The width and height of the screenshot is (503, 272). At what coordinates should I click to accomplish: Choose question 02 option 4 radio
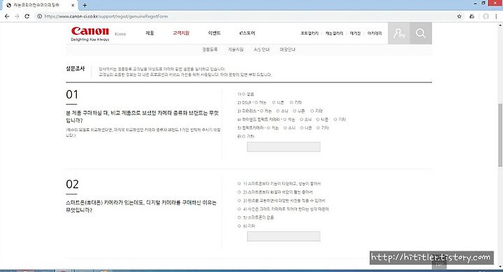point(240,209)
